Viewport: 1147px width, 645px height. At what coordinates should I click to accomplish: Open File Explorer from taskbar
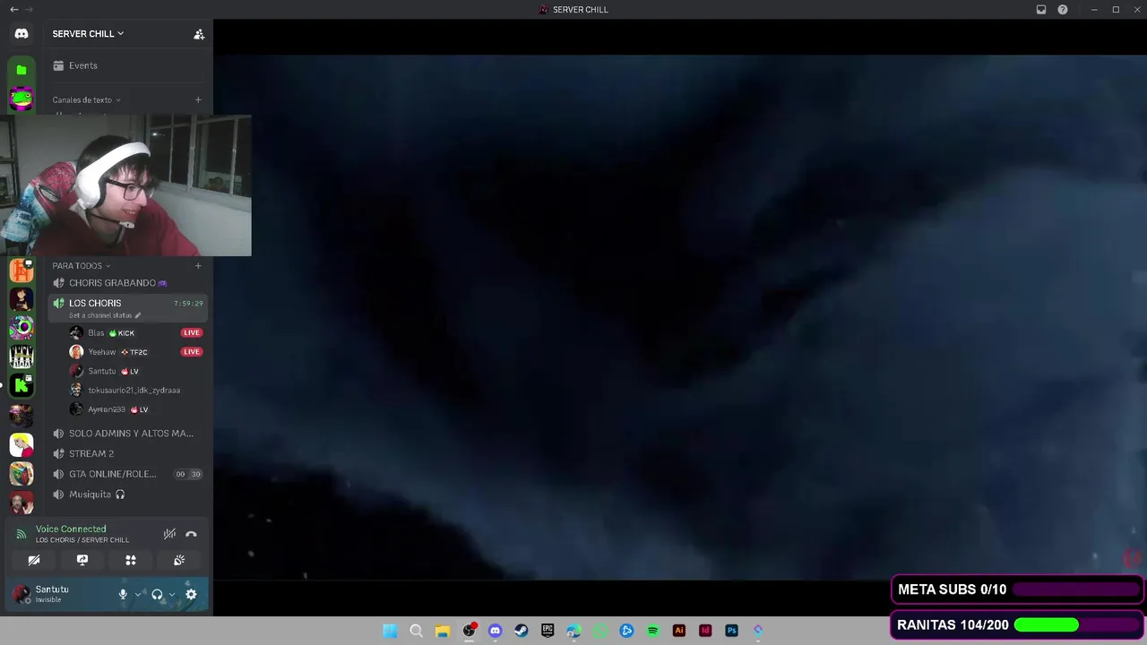click(x=442, y=631)
